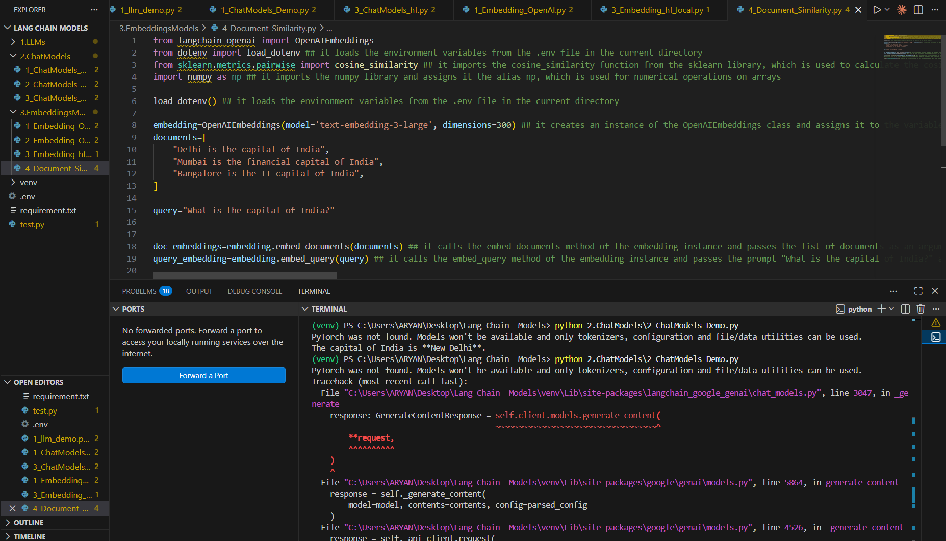
Task: Select the python terminal warning entry icon
Action: 936,323
